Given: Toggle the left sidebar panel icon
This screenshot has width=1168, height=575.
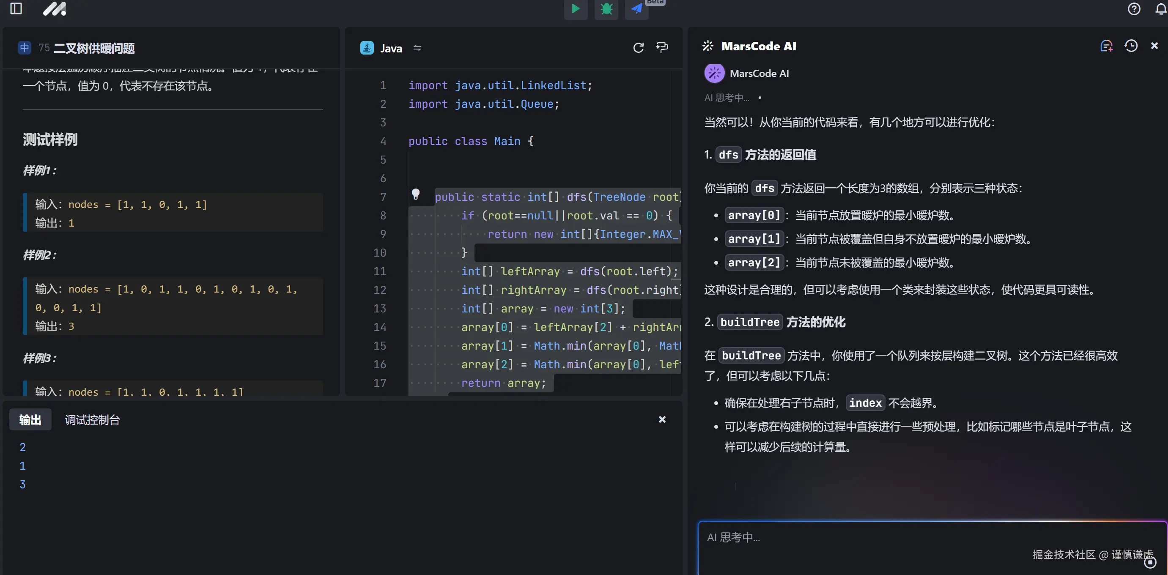Looking at the screenshot, I should point(16,8).
